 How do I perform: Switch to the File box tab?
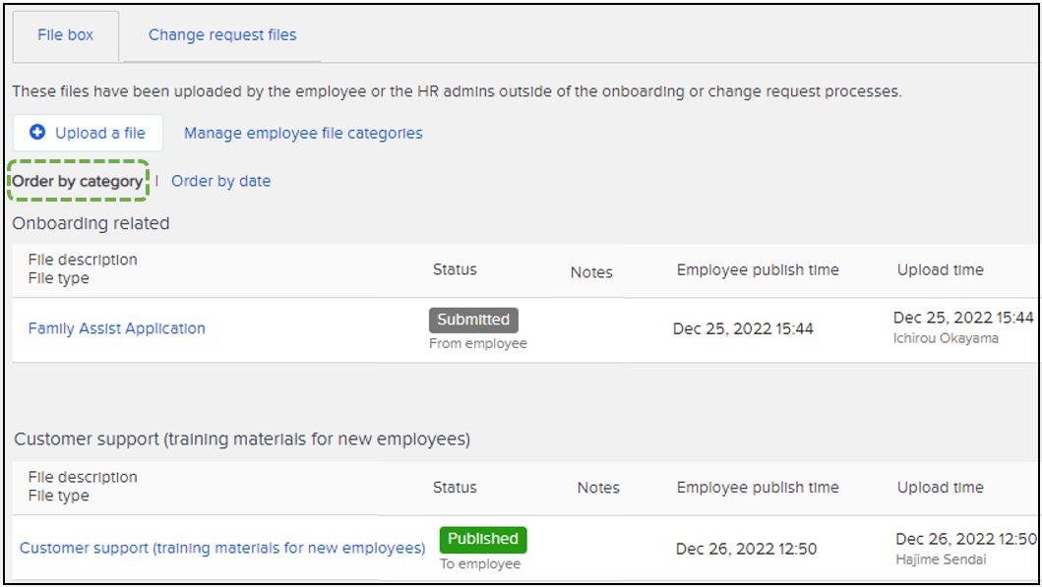[x=66, y=34]
